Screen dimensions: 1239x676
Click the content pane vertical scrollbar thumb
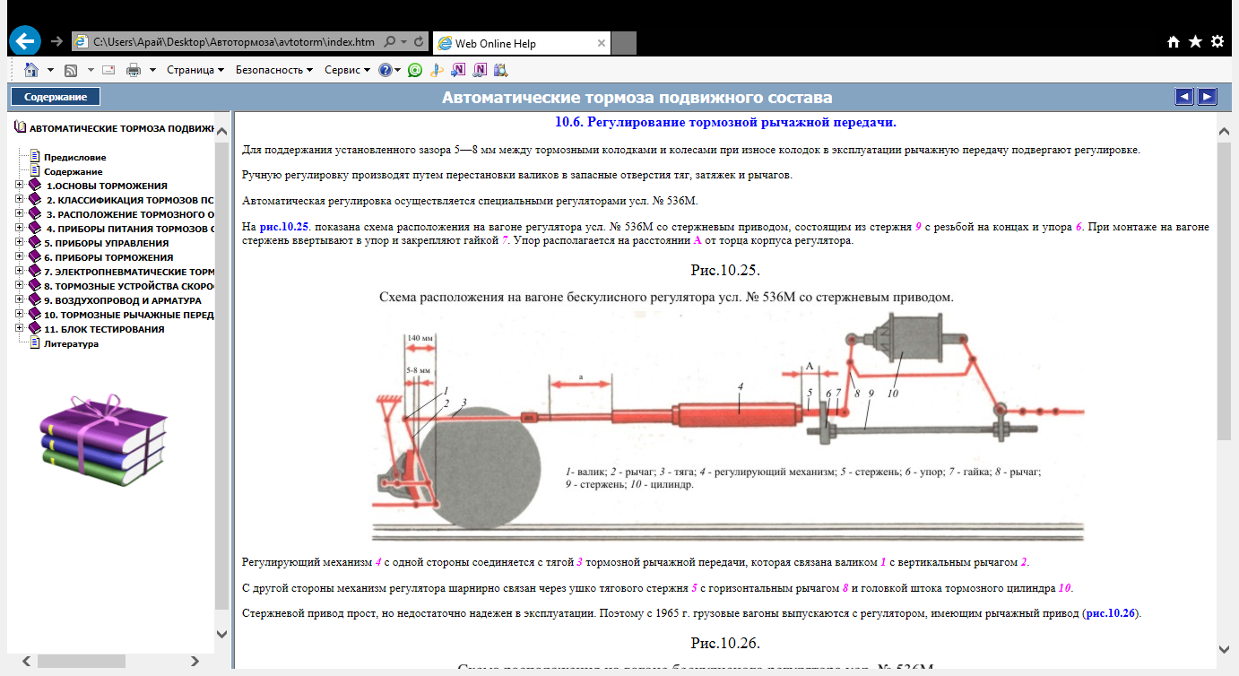1225,291
